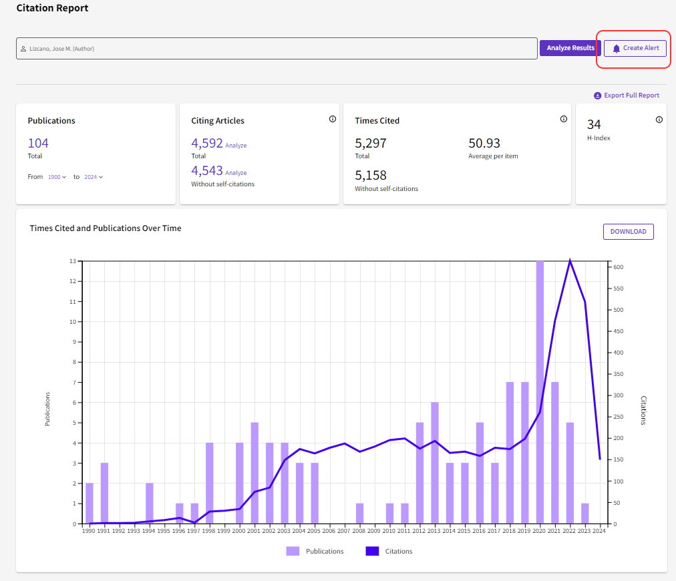Expand the From year 1900 dropdown

click(57, 177)
